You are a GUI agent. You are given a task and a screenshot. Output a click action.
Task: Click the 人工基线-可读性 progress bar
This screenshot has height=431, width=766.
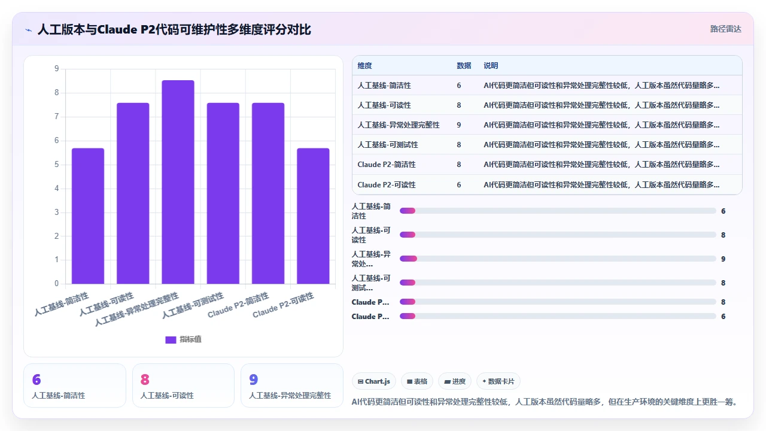point(558,235)
